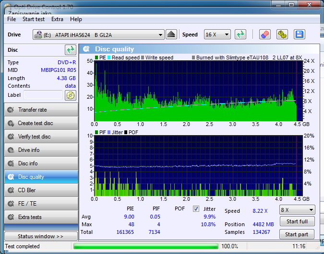Open the Extra tests section
The width and height of the screenshot is (324, 254).
coord(41,217)
